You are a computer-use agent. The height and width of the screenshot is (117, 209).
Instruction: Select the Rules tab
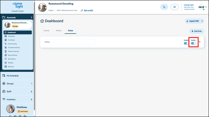[71, 31]
